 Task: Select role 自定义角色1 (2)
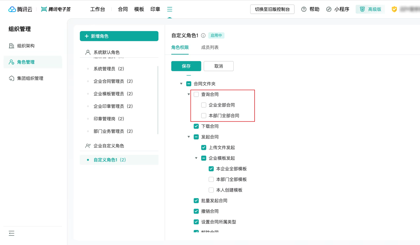pos(119,160)
